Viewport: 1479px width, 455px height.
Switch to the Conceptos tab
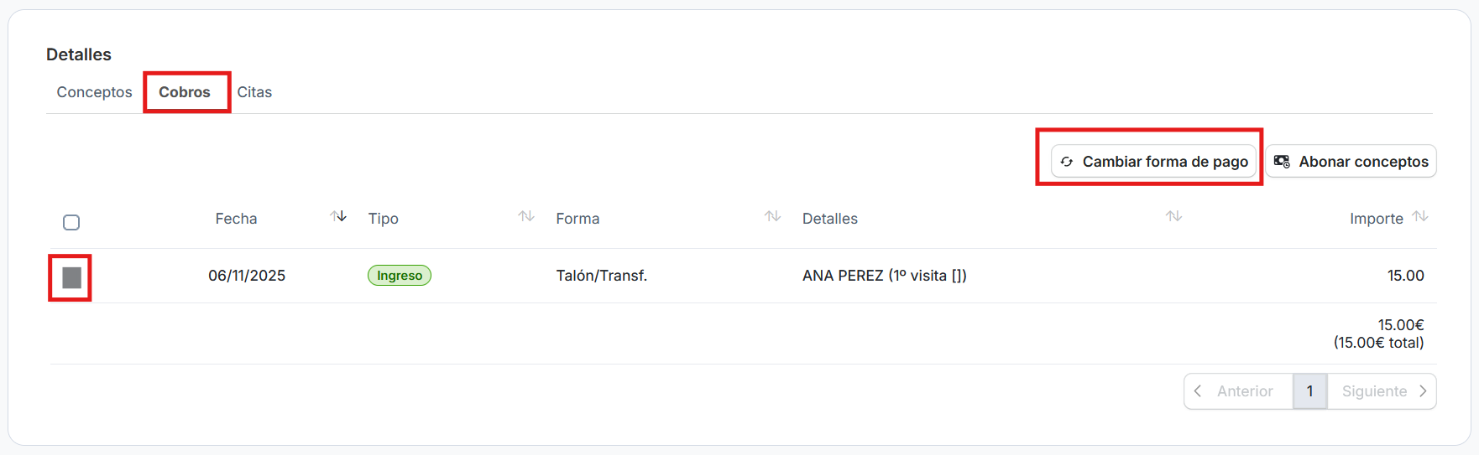coord(94,92)
